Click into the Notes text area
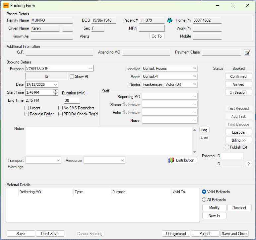256x240 pixels. (109, 140)
